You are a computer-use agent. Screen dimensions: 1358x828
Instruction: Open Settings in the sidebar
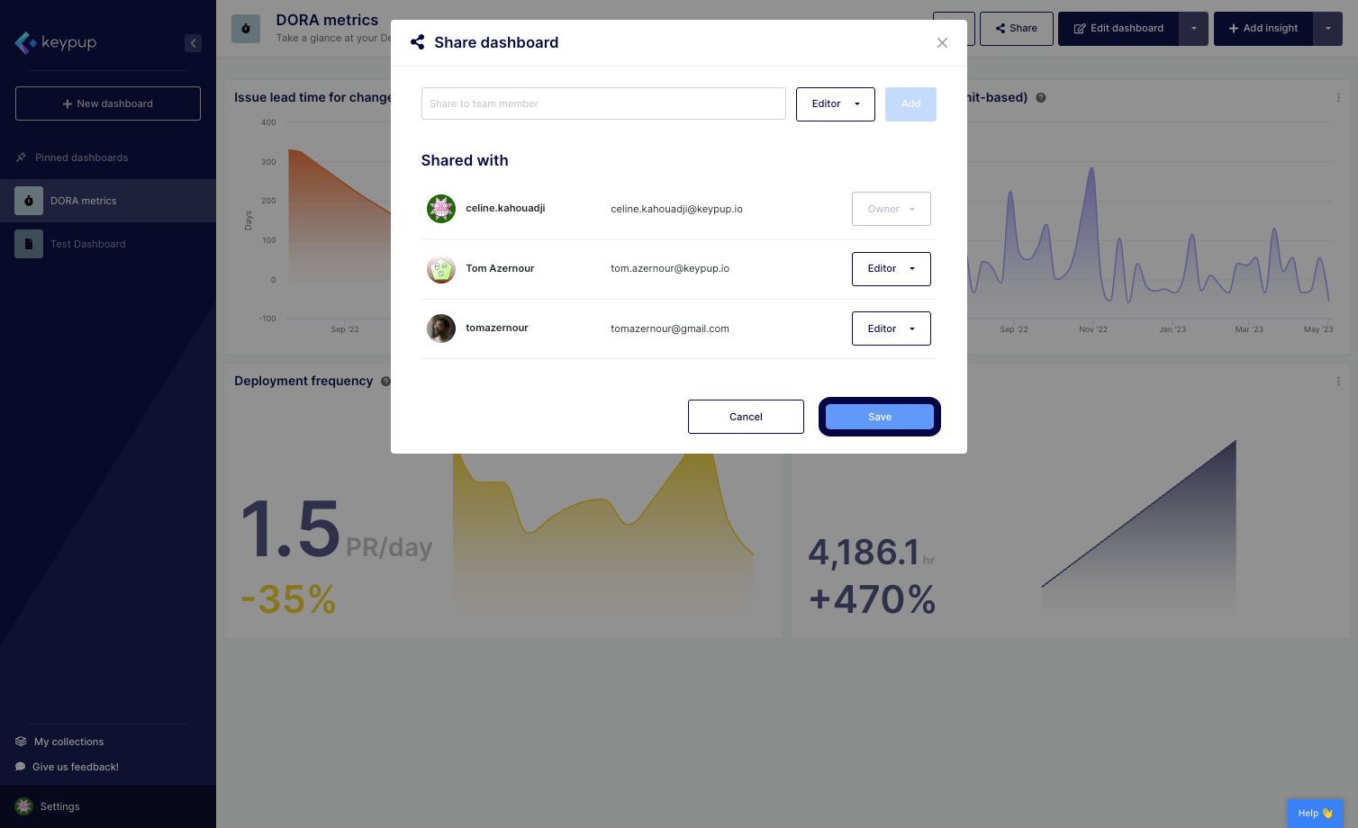[59, 806]
